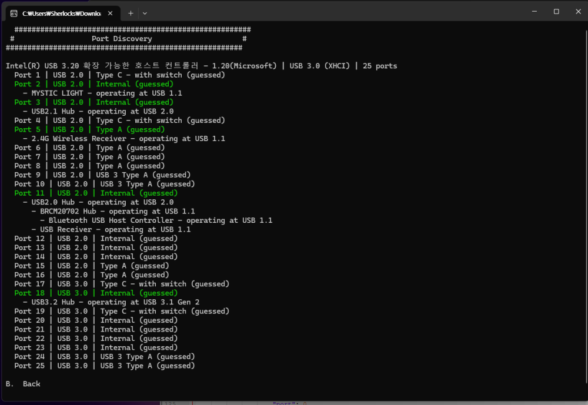Screen dimensions: 588x405
Task: Maximize the terminal window
Action: pos(556,12)
